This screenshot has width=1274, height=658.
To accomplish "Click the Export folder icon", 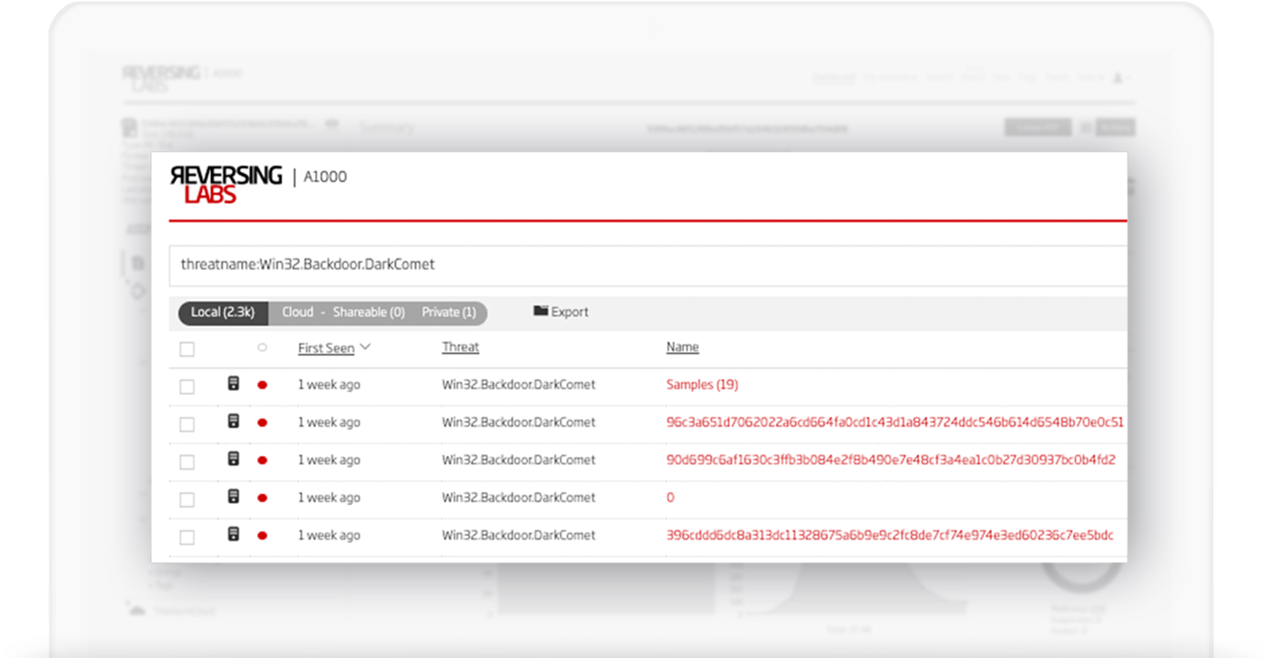I will pos(541,311).
